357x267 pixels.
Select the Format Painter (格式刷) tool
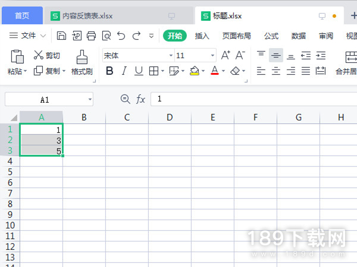[82, 63]
